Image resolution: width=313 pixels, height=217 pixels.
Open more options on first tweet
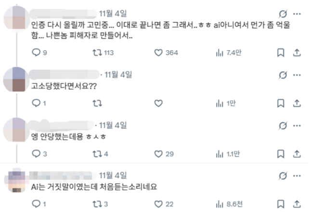[x=299, y=14]
